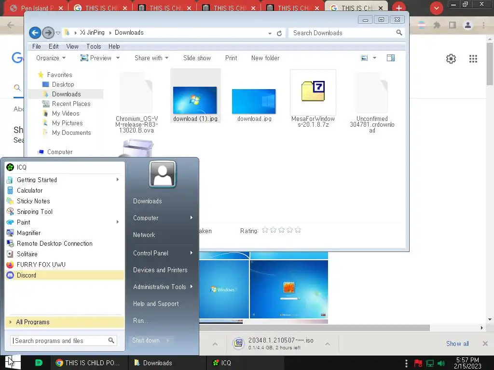Select Chromium_OS-VM-release .ova file
This screenshot has width=494, height=370.
[137, 102]
